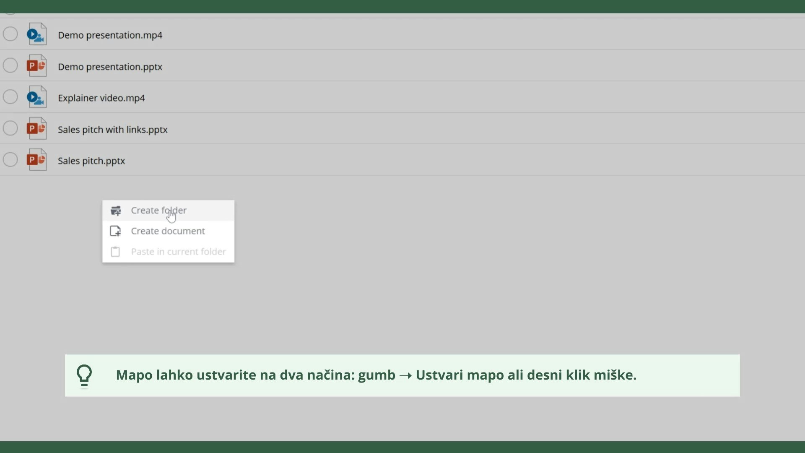Image resolution: width=805 pixels, height=453 pixels.
Task: Click the video file icon for Explainer video.mp4
Action: (36, 97)
